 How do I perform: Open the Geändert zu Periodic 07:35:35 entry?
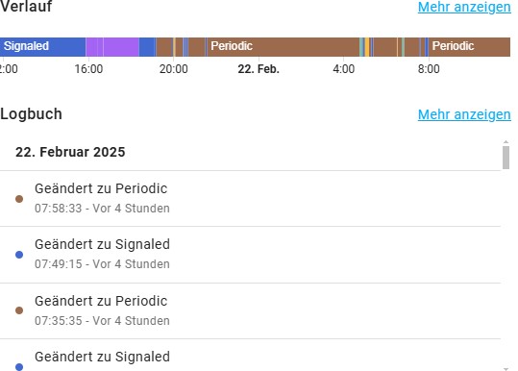click(251, 310)
